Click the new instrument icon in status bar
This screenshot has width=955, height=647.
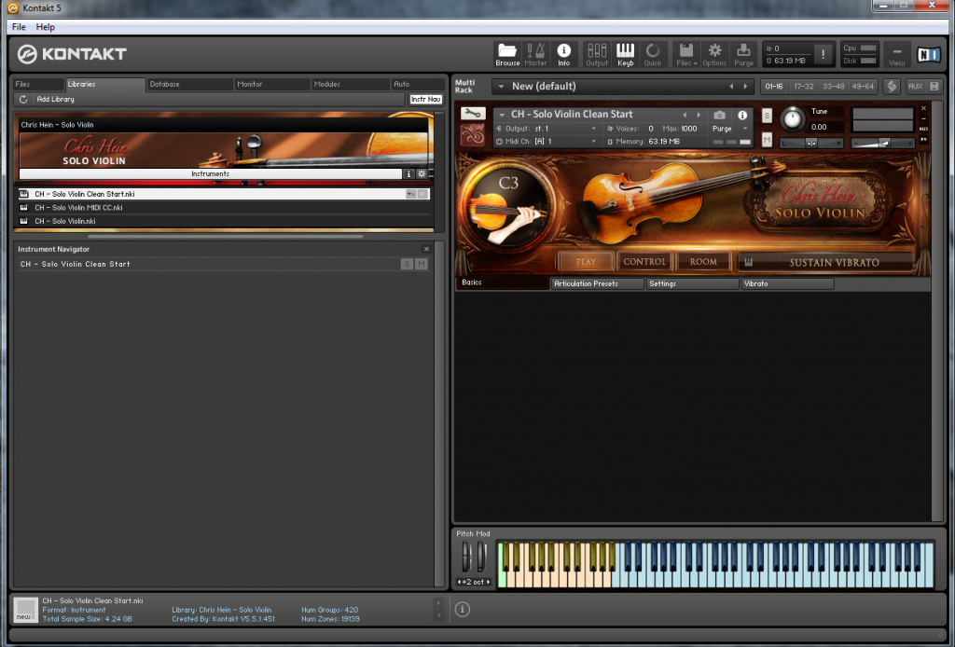25,610
